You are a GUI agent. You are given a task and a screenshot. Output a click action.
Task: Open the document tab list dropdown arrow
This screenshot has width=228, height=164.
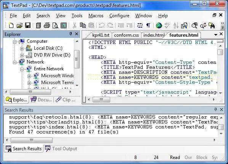[216, 34]
